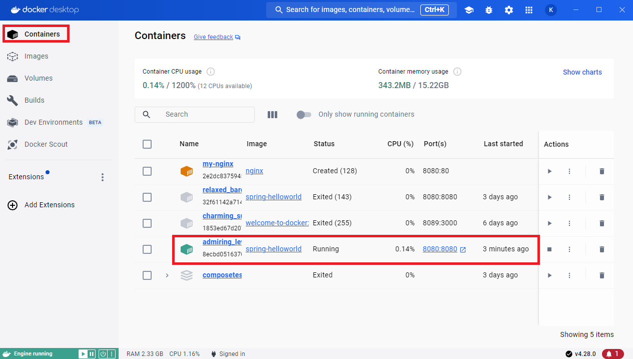Resume engine with status bar play button
The image size is (633, 359).
point(83,354)
